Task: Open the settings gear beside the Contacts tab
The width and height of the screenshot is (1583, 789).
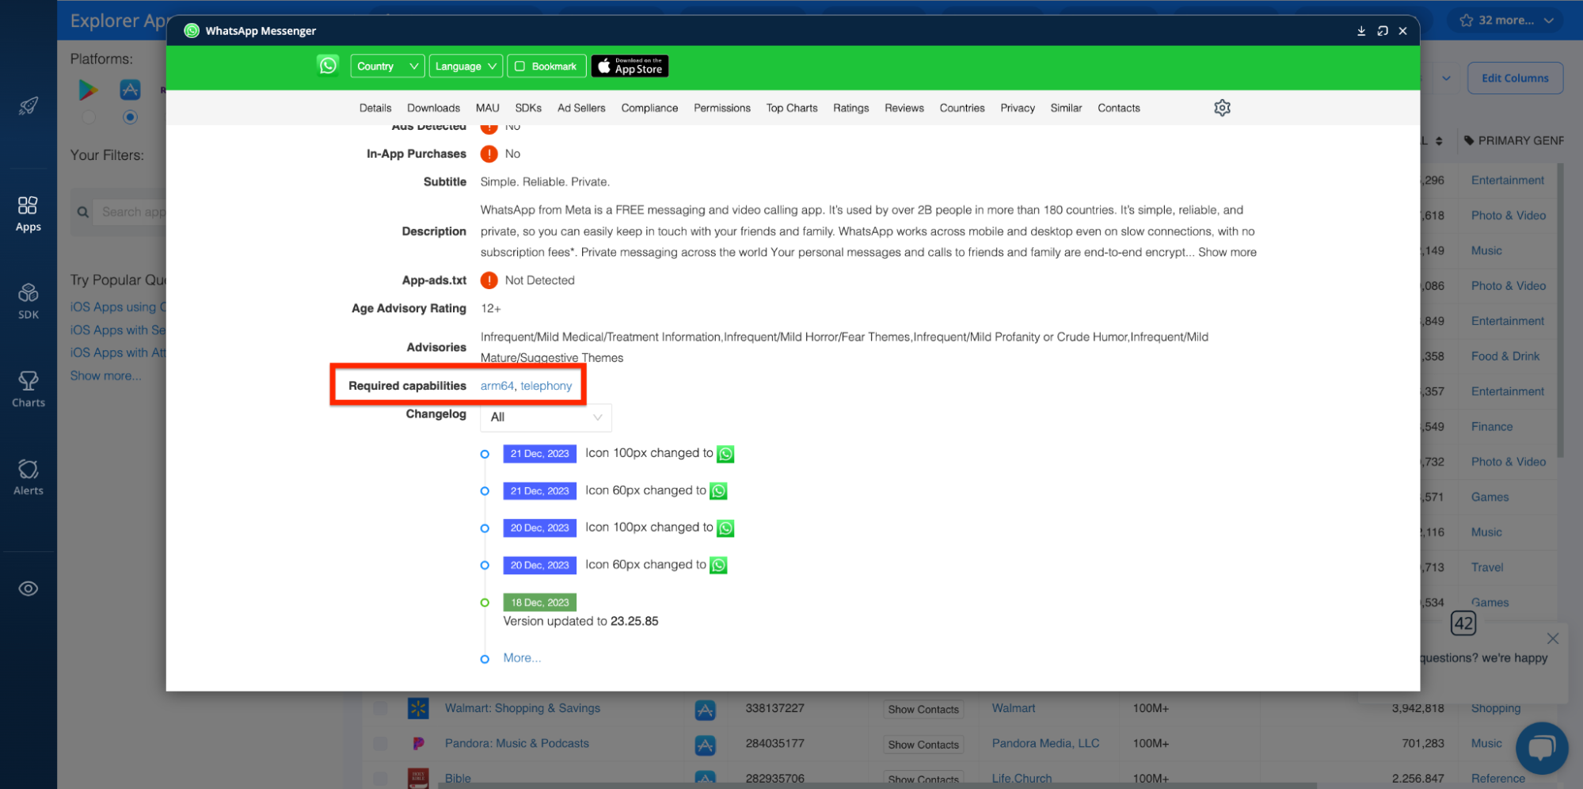Action: tap(1222, 108)
